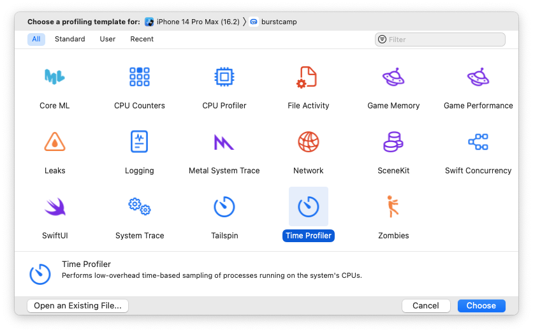
Task: Click the iPhone 14 Pro Max device icon
Action: click(149, 22)
